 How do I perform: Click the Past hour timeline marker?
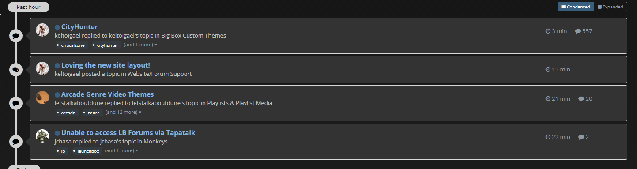pos(29,7)
